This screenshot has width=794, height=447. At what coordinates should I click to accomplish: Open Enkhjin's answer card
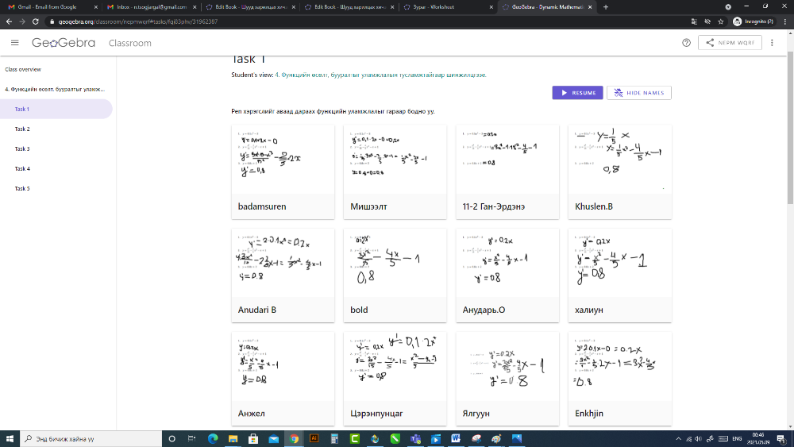620,379
